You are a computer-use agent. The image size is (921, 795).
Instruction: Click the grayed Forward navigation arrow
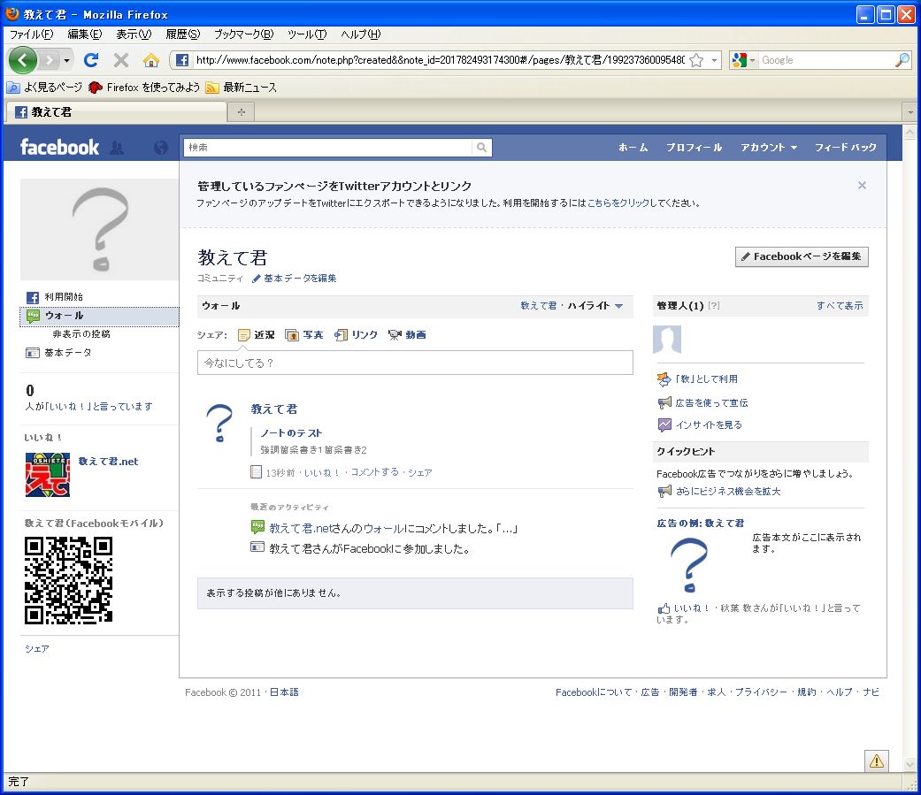[50, 60]
